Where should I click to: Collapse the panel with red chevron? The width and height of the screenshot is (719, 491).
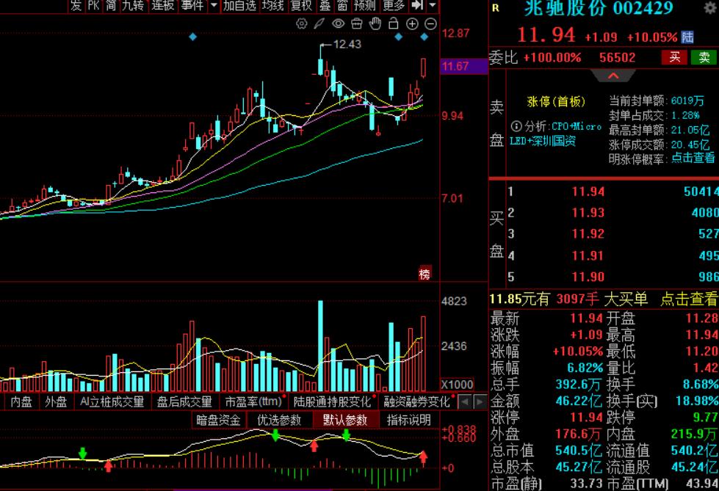point(613,76)
